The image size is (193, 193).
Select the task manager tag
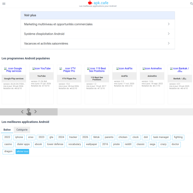(x=161, y=137)
